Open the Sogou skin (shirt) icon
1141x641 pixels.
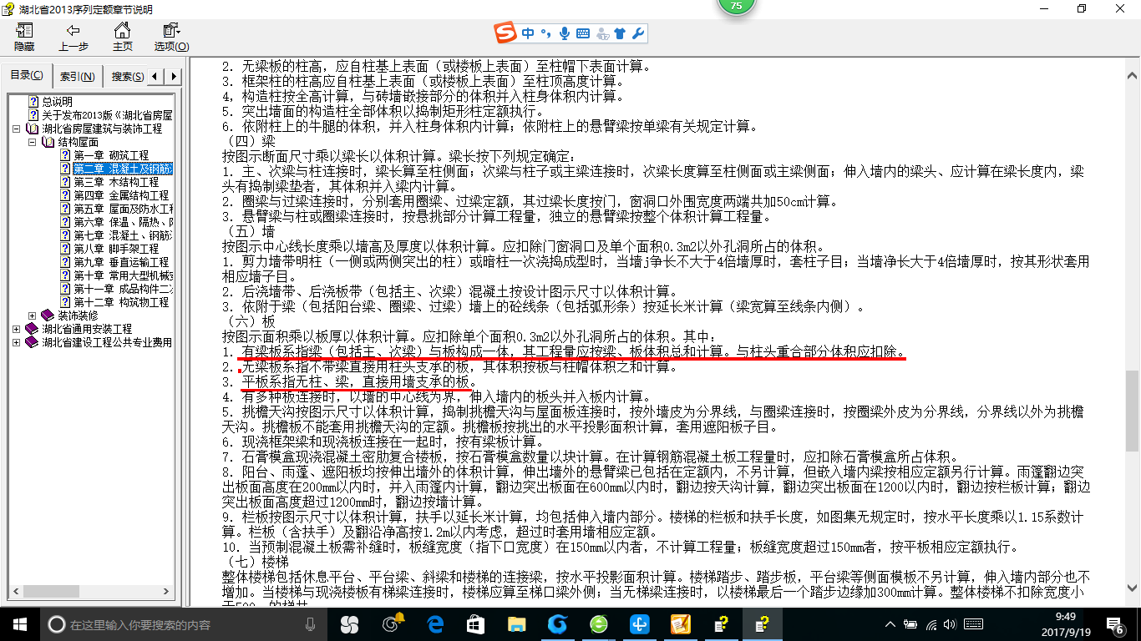pyautogui.click(x=620, y=34)
